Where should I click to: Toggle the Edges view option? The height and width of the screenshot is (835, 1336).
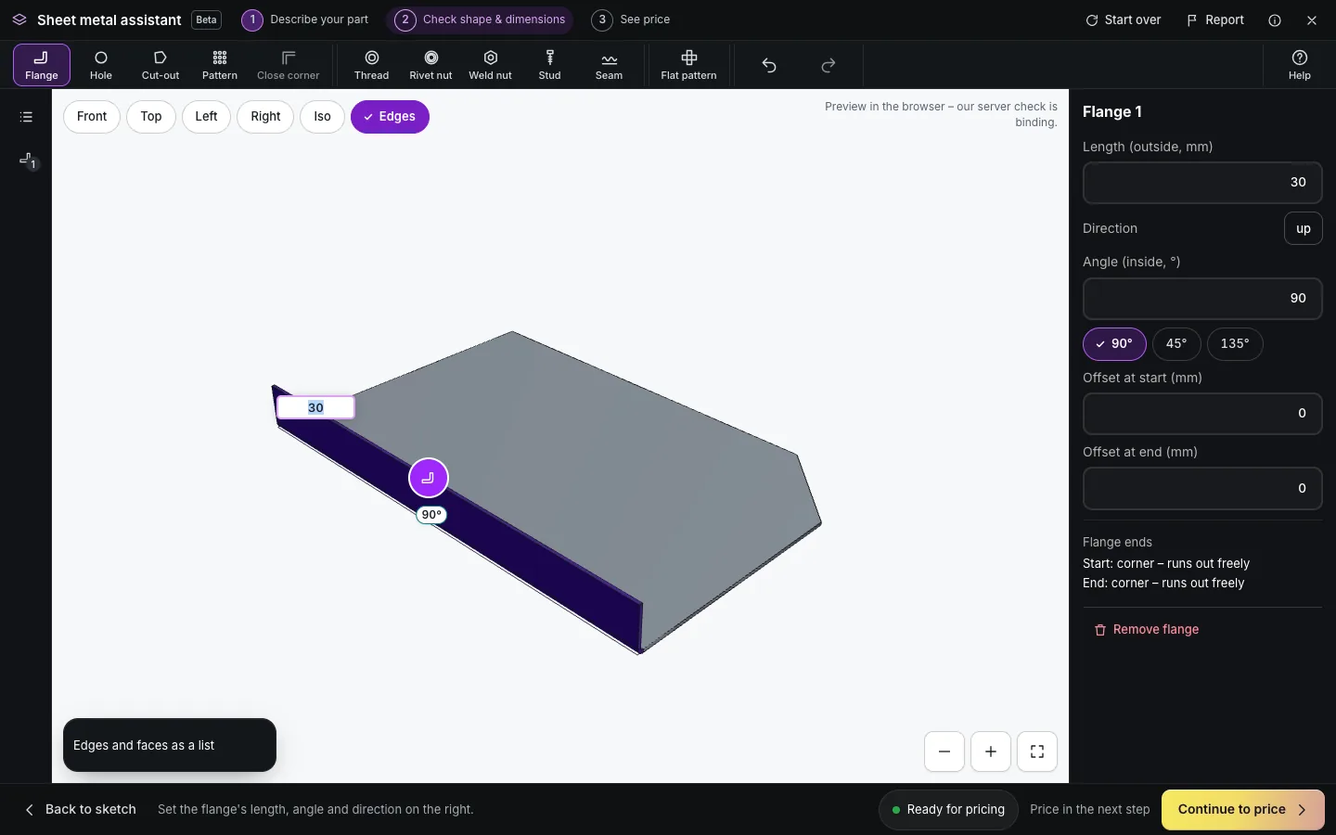point(390,117)
